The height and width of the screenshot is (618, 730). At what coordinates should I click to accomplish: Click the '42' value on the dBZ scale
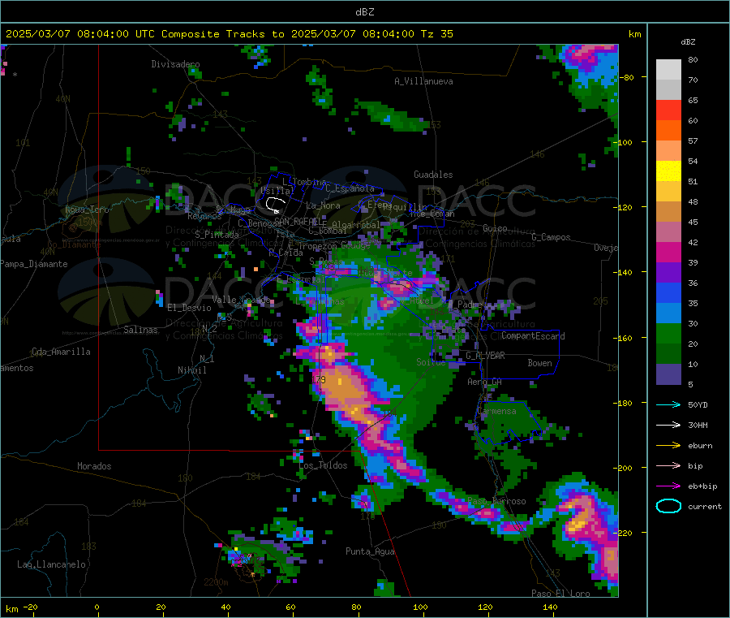(x=693, y=242)
